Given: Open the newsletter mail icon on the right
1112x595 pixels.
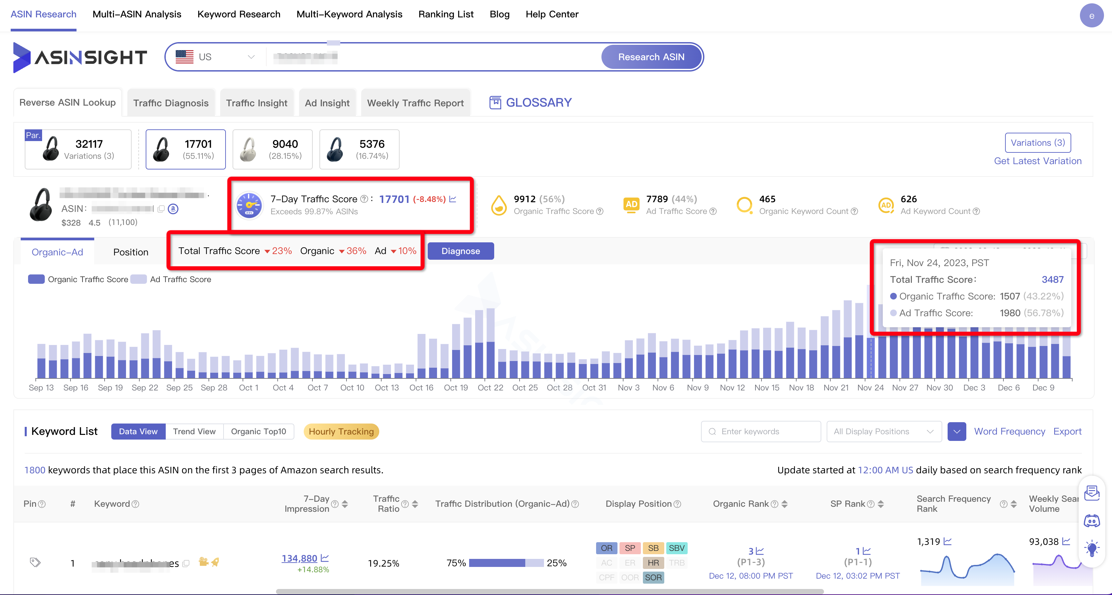Looking at the screenshot, I should click(1092, 493).
